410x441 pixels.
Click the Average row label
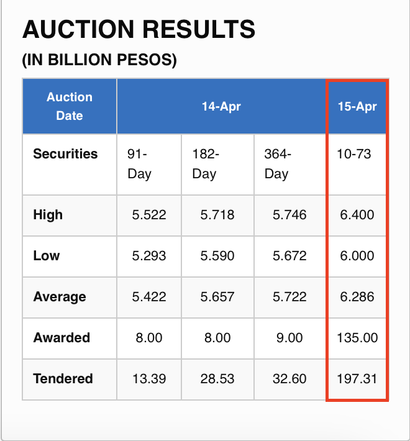coord(60,297)
